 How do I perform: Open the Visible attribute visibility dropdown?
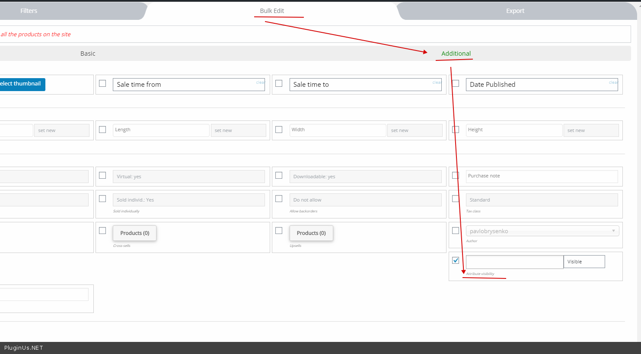pos(584,262)
